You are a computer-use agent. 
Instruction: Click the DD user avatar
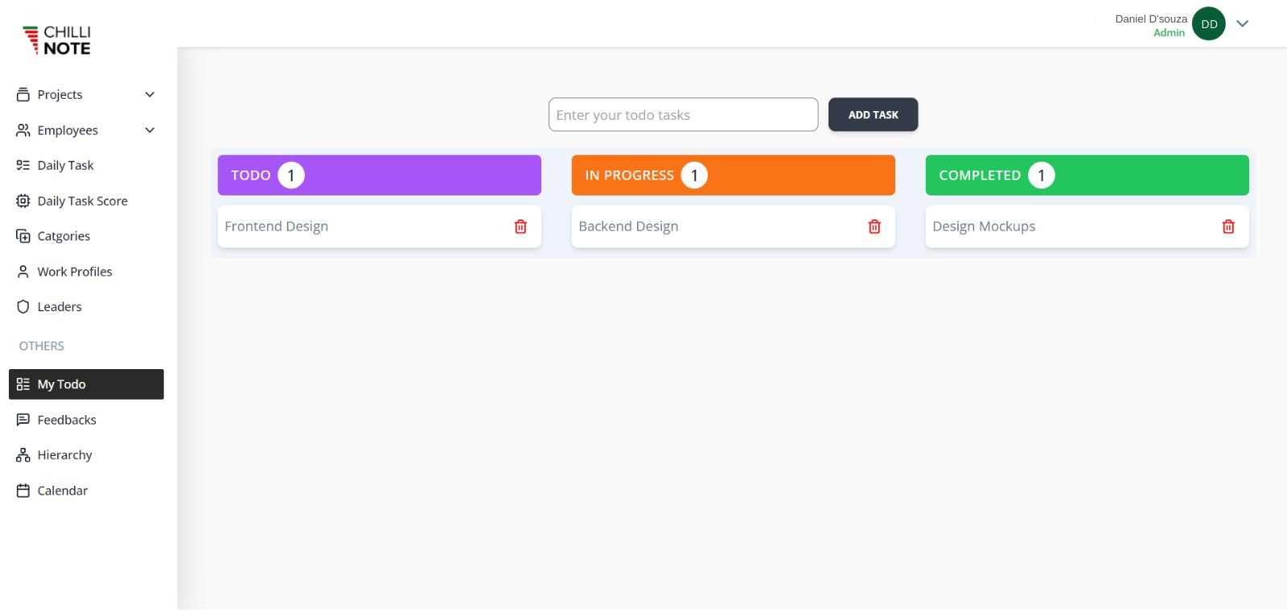tap(1208, 24)
